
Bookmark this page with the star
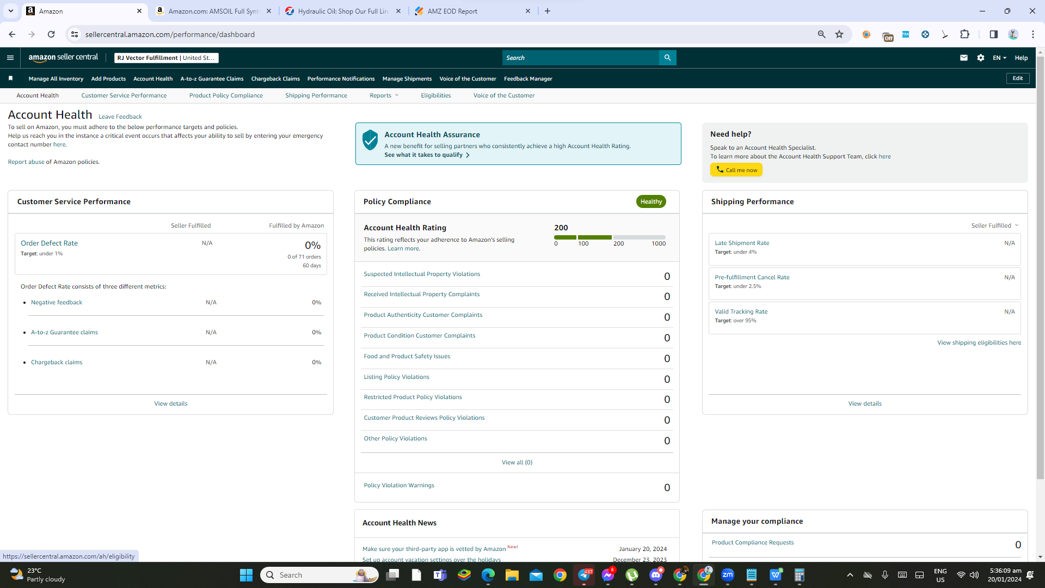tap(839, 34)
